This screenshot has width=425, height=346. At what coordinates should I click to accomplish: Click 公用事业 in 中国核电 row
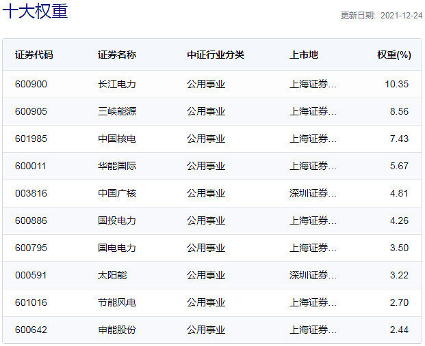tap(206, 139)
